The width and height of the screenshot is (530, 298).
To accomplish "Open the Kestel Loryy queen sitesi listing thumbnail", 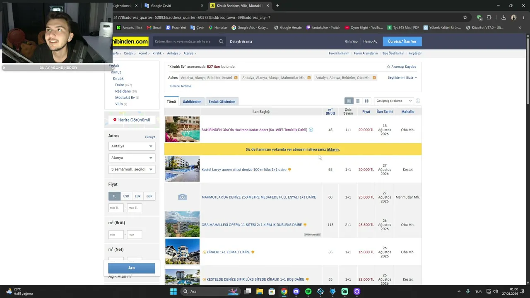I will (x=182, y=169).
